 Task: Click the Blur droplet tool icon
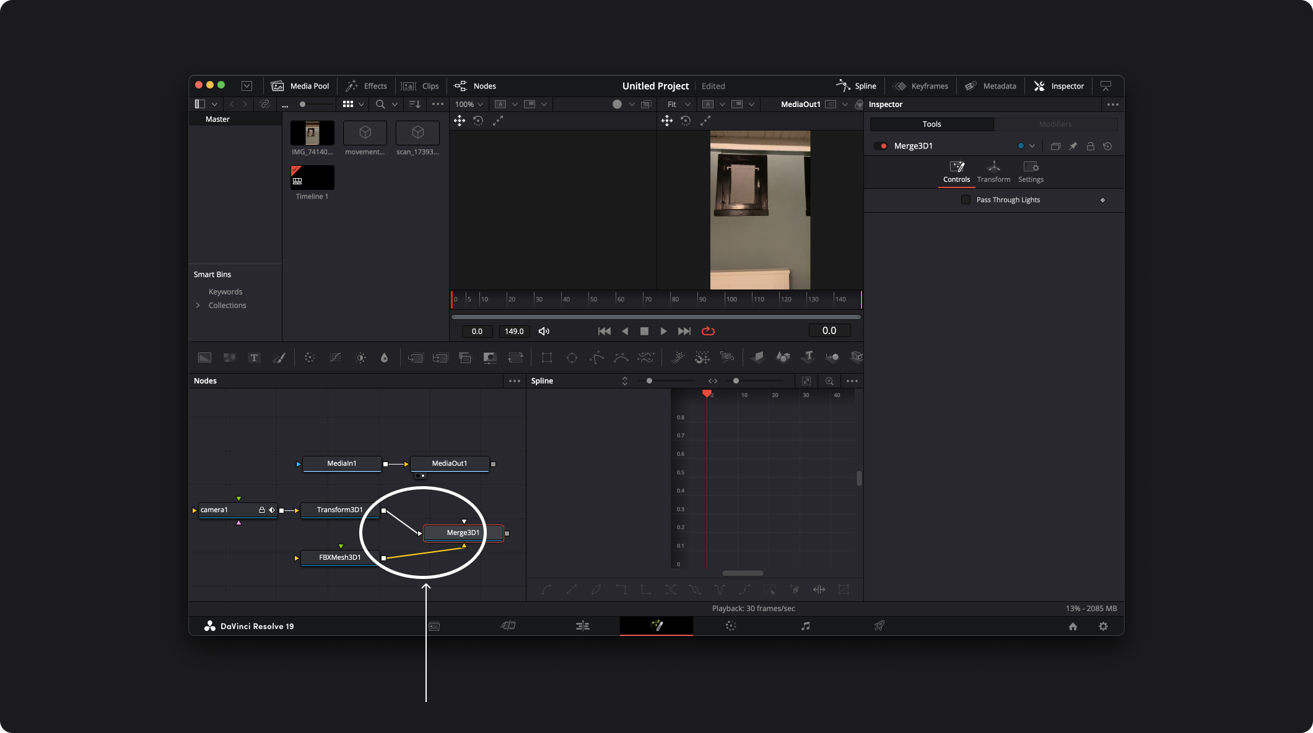(x=384, y=358)
